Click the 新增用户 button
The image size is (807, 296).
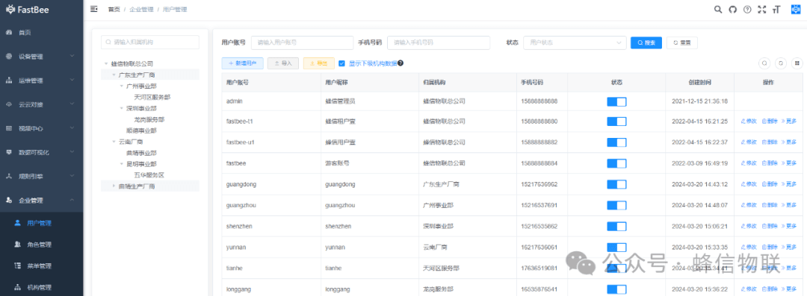tap(242, 63)
